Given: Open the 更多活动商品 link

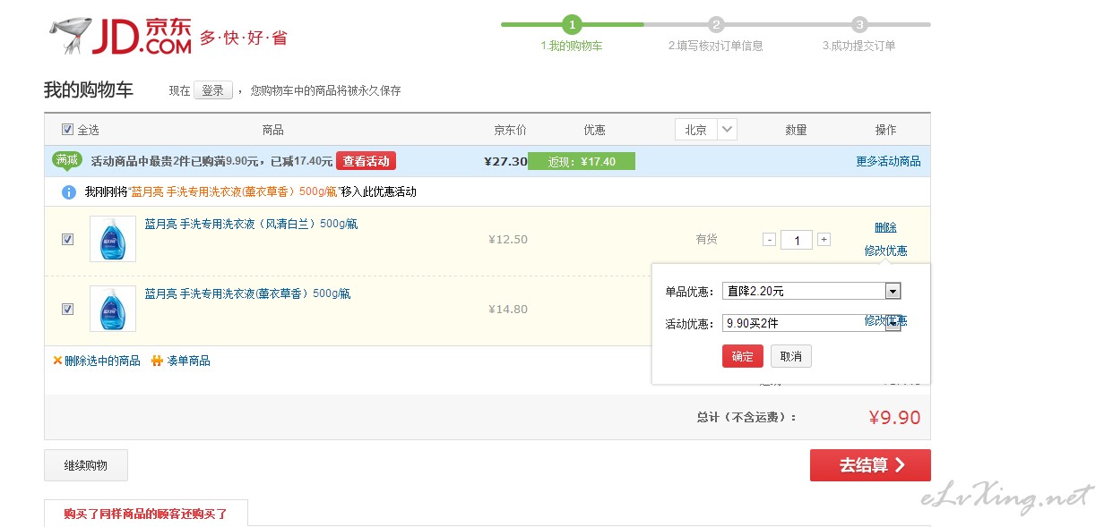Looking at the screenshot, I should pyautogui.click(x=888, y=161).
